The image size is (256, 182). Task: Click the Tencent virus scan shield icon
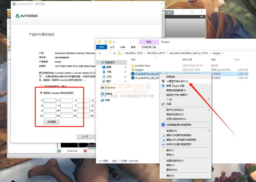(x=163, y=125)
